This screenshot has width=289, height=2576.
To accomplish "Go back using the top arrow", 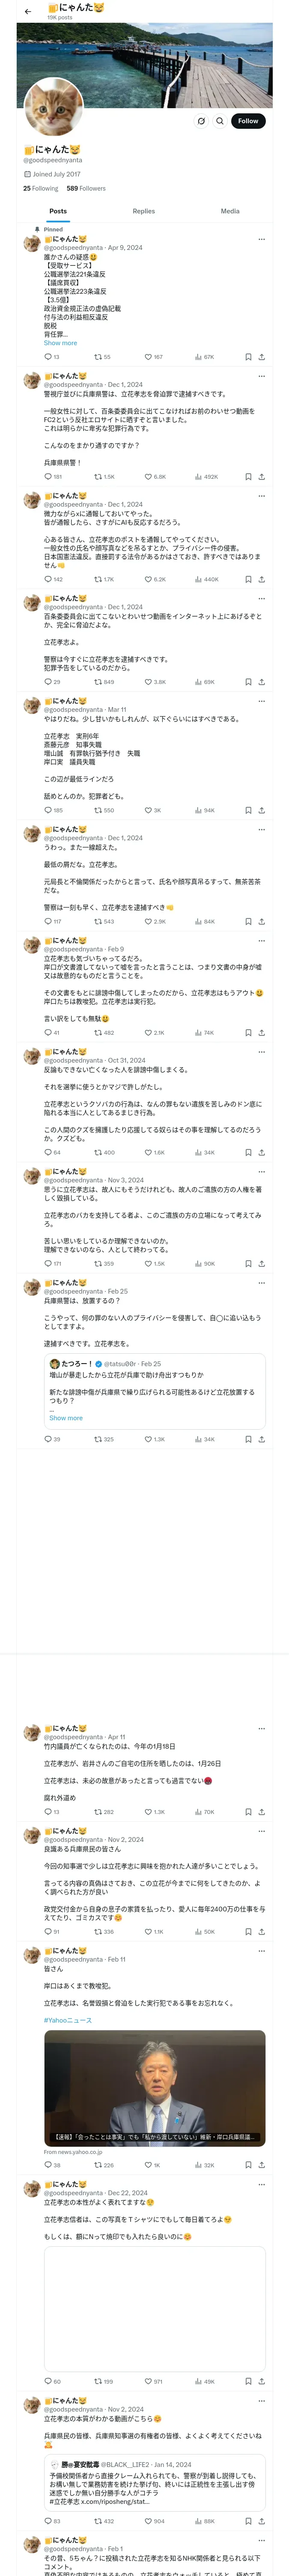I will click(28, 11).
